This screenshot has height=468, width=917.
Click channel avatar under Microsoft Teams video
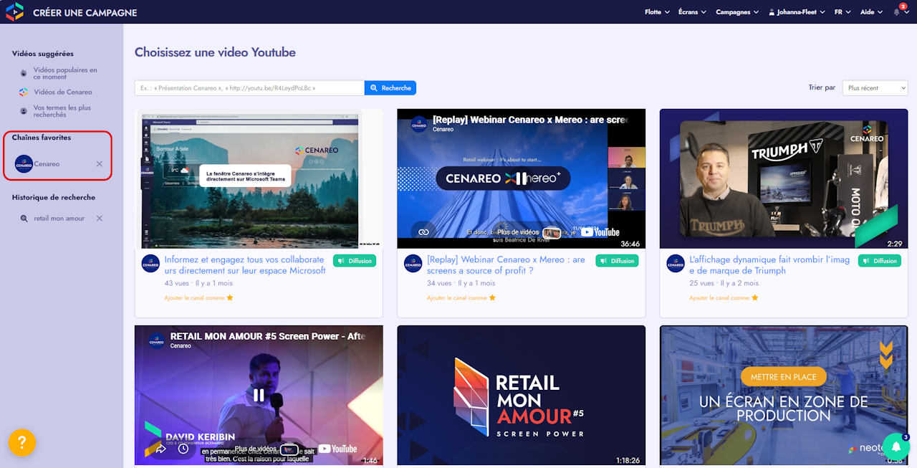point(150,263)
